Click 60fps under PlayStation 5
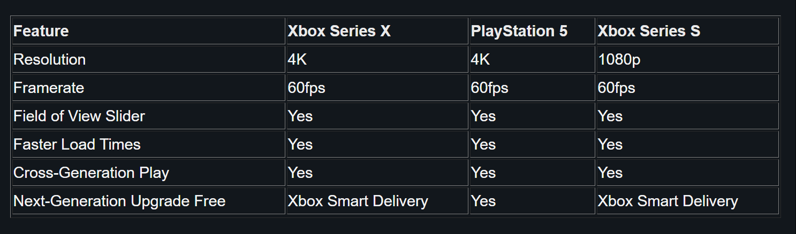Viewport: 796px width, 234px height. click(x=490, y=88)
